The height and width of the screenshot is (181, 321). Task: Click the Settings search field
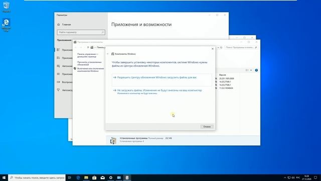tap(81, 32)
